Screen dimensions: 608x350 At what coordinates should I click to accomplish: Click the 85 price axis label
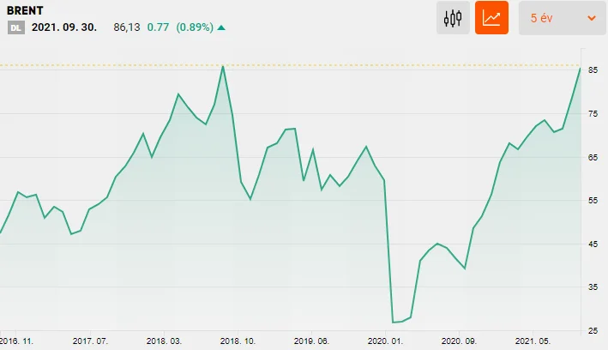click(x=593, y=70)
